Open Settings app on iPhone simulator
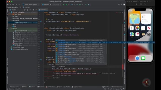The image size is (161, 90). click(x=149, y=34)
